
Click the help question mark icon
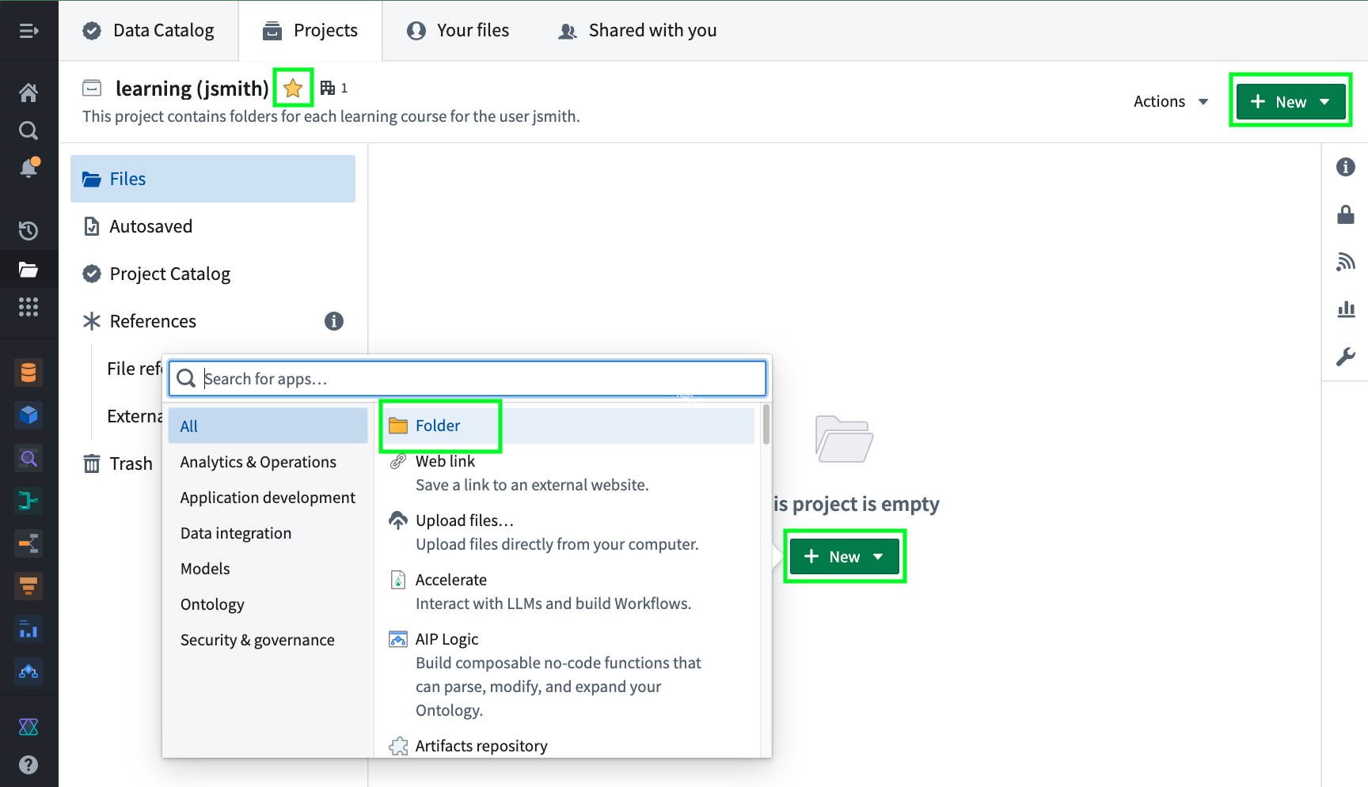pyautogui.click(x=28, y=764)
